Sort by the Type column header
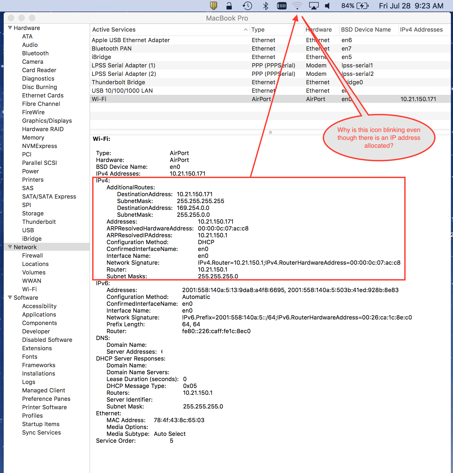 (276, 29)
